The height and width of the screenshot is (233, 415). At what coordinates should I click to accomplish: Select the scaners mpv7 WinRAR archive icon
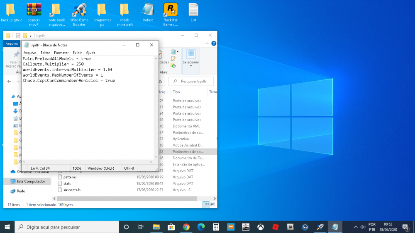tap(34, 10)
